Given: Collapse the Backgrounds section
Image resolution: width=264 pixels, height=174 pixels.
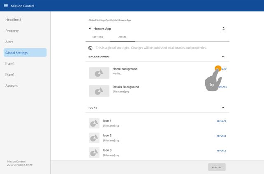Looking at the screenshot, I should [x=223, y=56].
